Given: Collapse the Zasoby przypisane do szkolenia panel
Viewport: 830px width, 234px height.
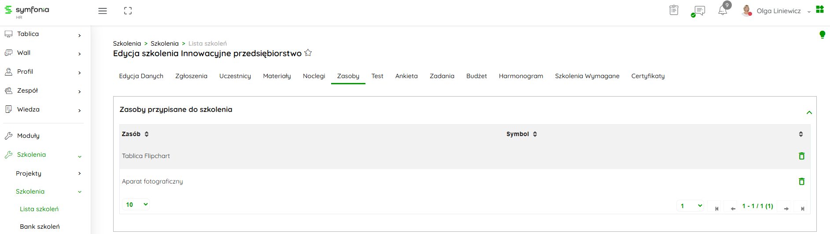Looking at the screenshot, I should coord(809,113).
